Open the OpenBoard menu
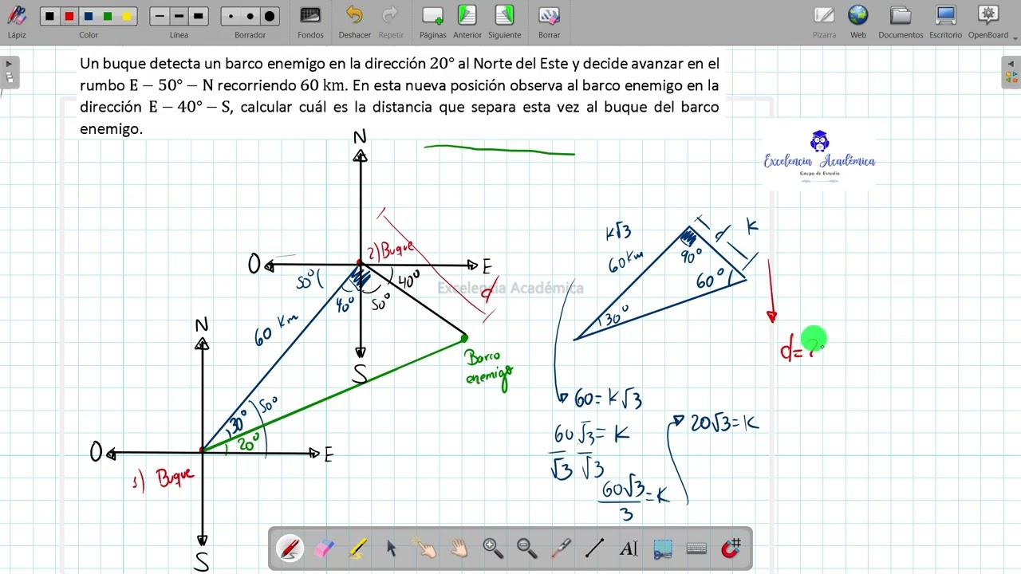 (x=988, y=22)
